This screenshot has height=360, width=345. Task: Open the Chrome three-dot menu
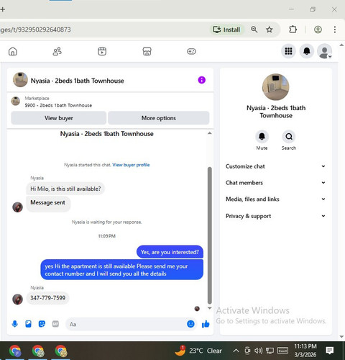click(335, 30)
